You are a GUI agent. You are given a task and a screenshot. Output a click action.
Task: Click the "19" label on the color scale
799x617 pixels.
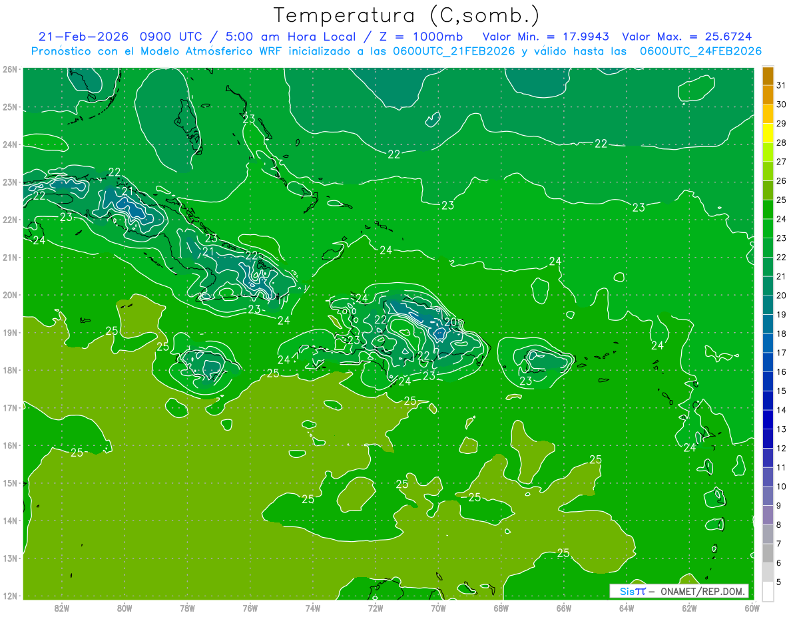tap(781, 314)
